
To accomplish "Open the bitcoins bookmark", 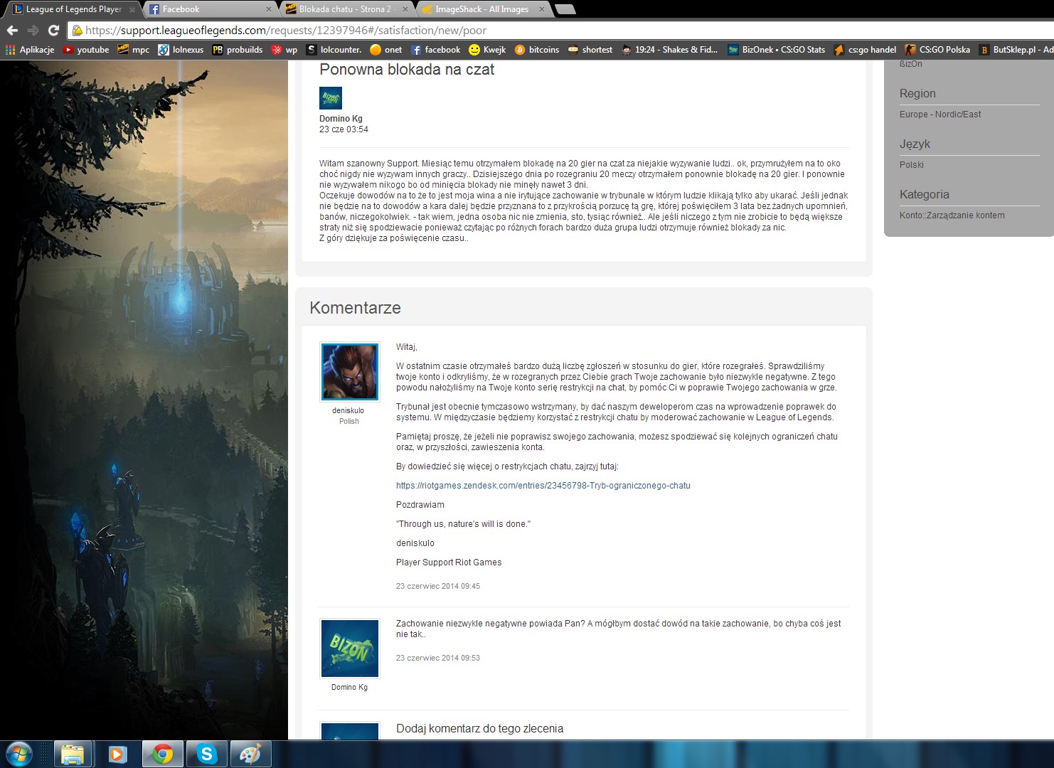I will 537,50.
